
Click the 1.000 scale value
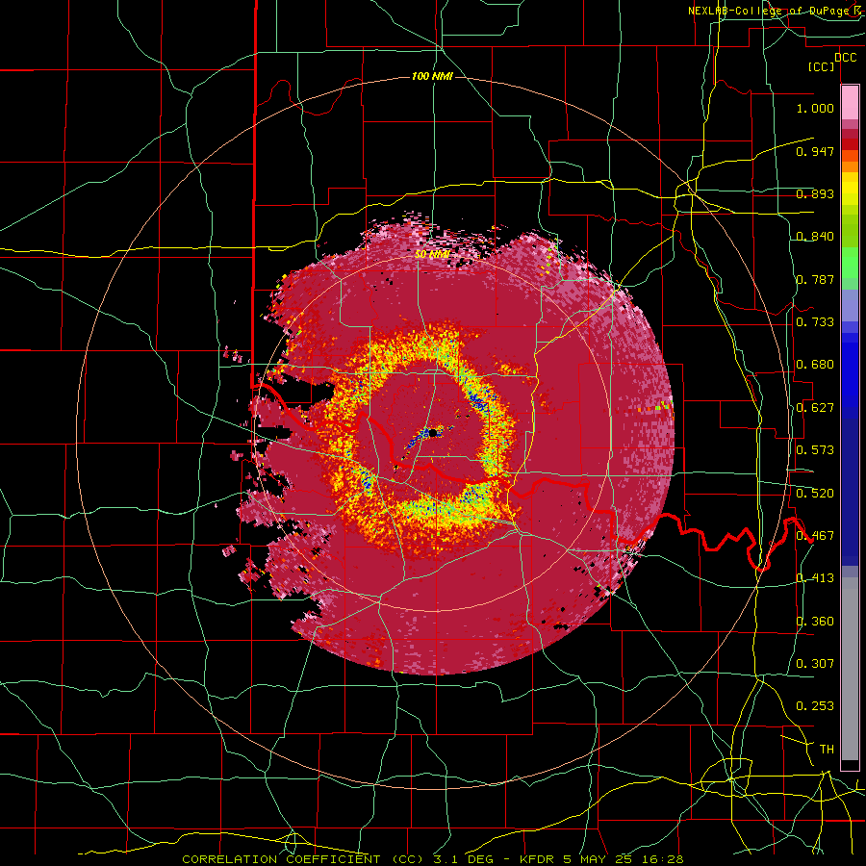[x=815, y=108]
